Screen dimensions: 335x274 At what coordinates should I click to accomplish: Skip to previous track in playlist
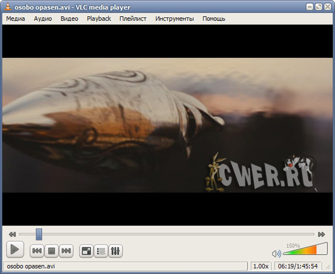(x=37, y=251)
